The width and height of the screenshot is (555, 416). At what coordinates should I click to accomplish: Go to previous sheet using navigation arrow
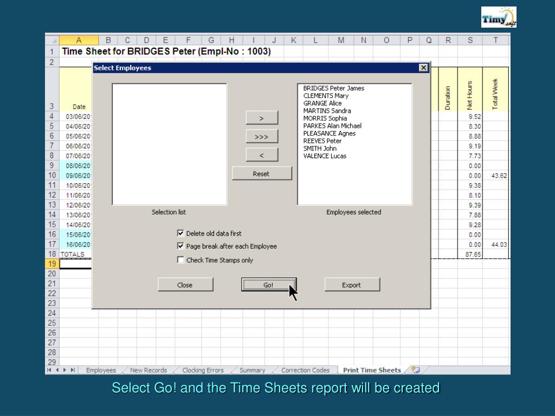[x=57, y=370]
